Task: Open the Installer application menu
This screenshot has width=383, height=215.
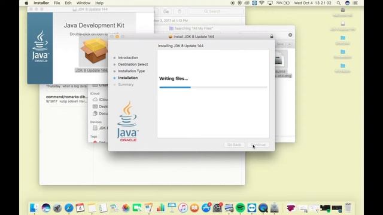Action: click(41, 3)
